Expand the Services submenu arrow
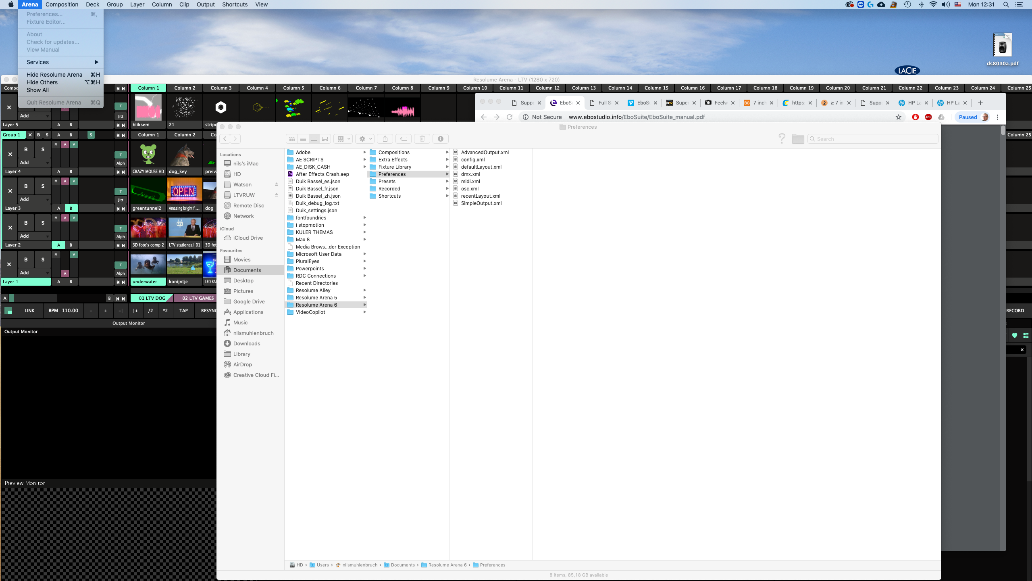 tap(96, 62)
